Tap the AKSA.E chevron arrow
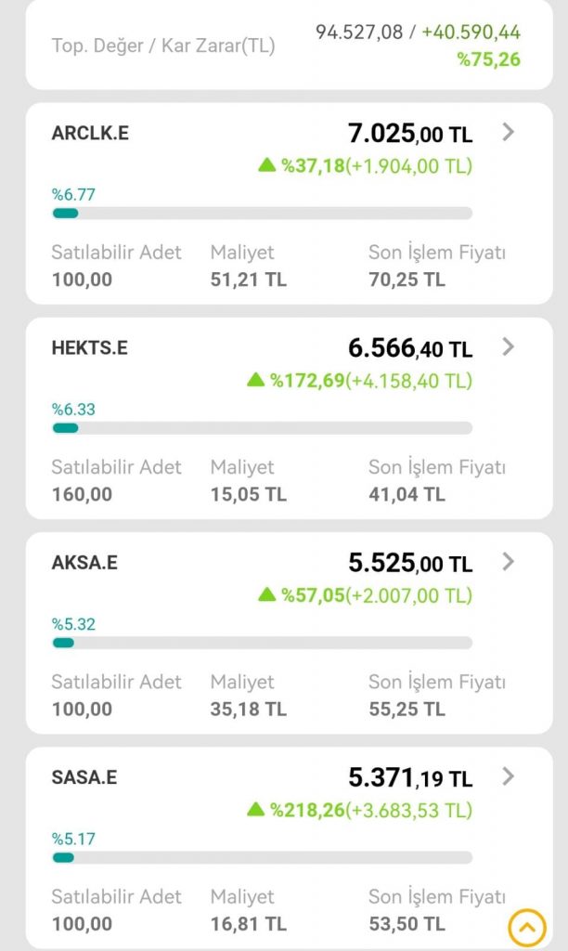The image size is (568, 951). coord(508,562)
